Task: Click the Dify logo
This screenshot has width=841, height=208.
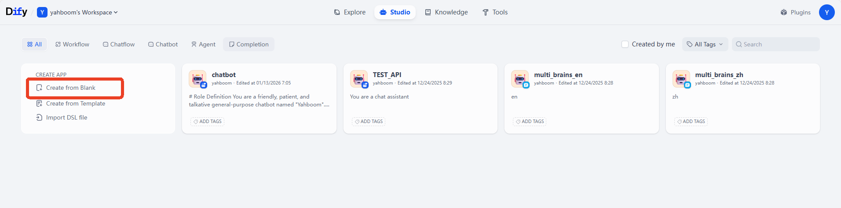Action: pos(16,12)
